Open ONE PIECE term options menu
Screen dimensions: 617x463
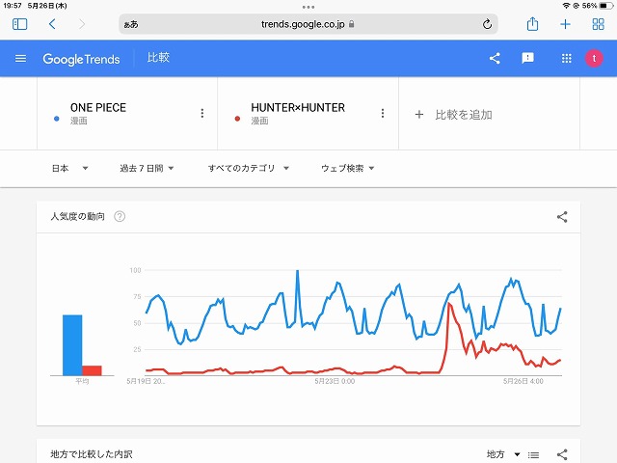[x=202, y=114]
